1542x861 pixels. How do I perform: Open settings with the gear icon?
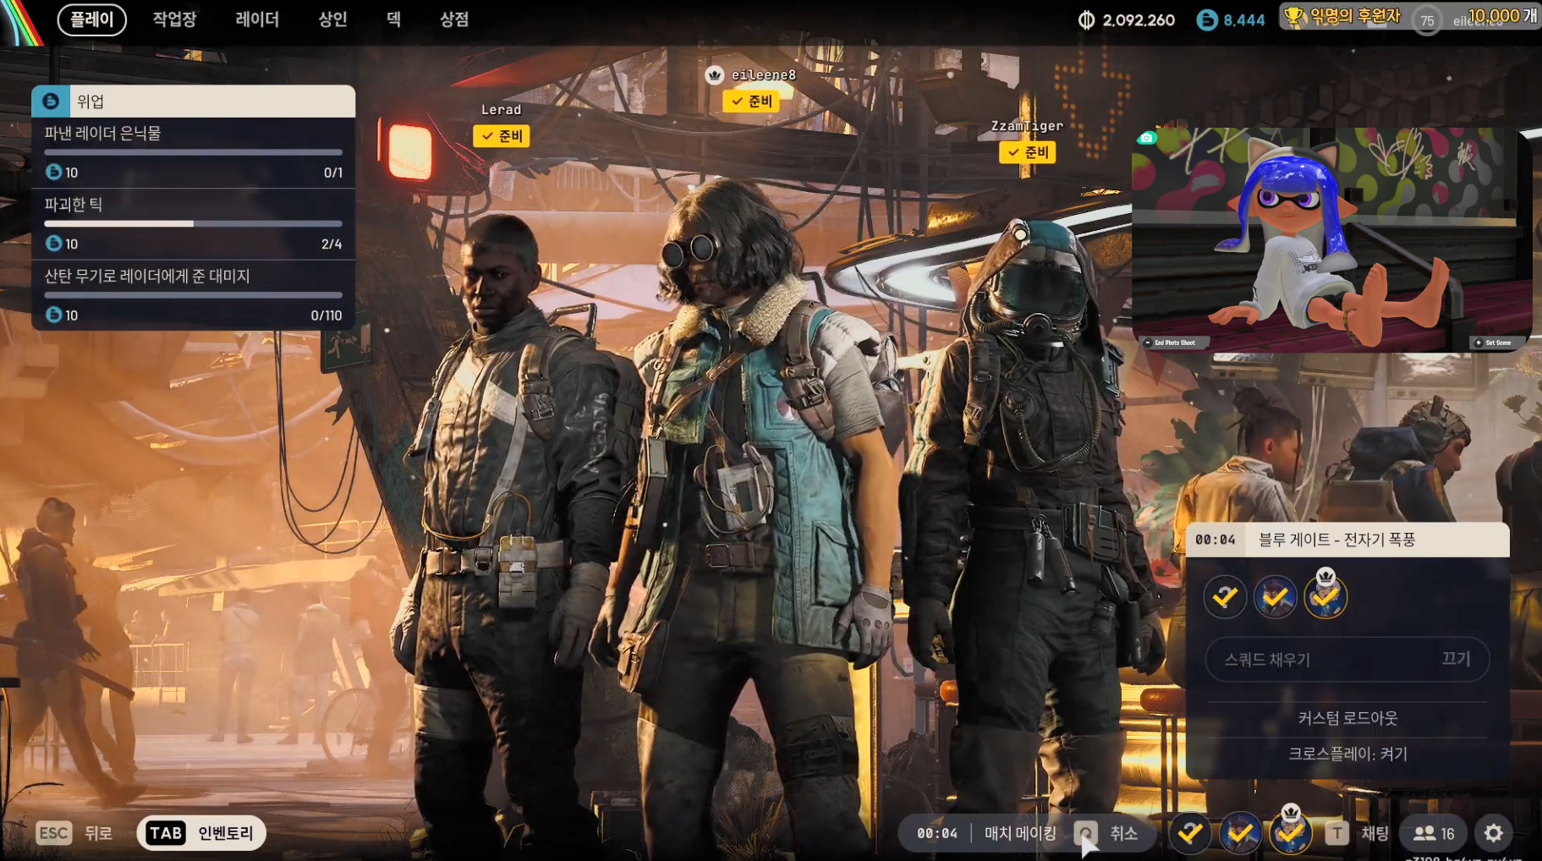point(1494,833)
